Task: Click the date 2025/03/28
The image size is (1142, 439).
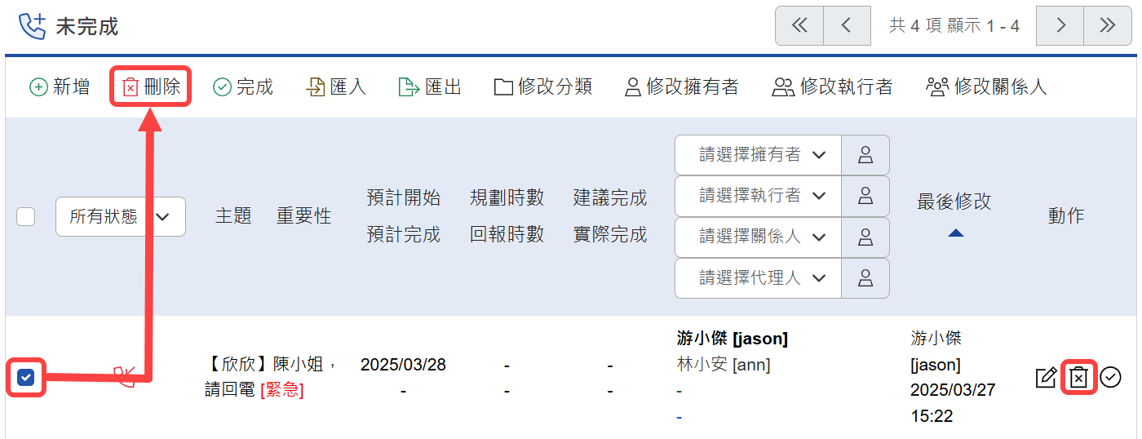Action: [x=403, y=364]
